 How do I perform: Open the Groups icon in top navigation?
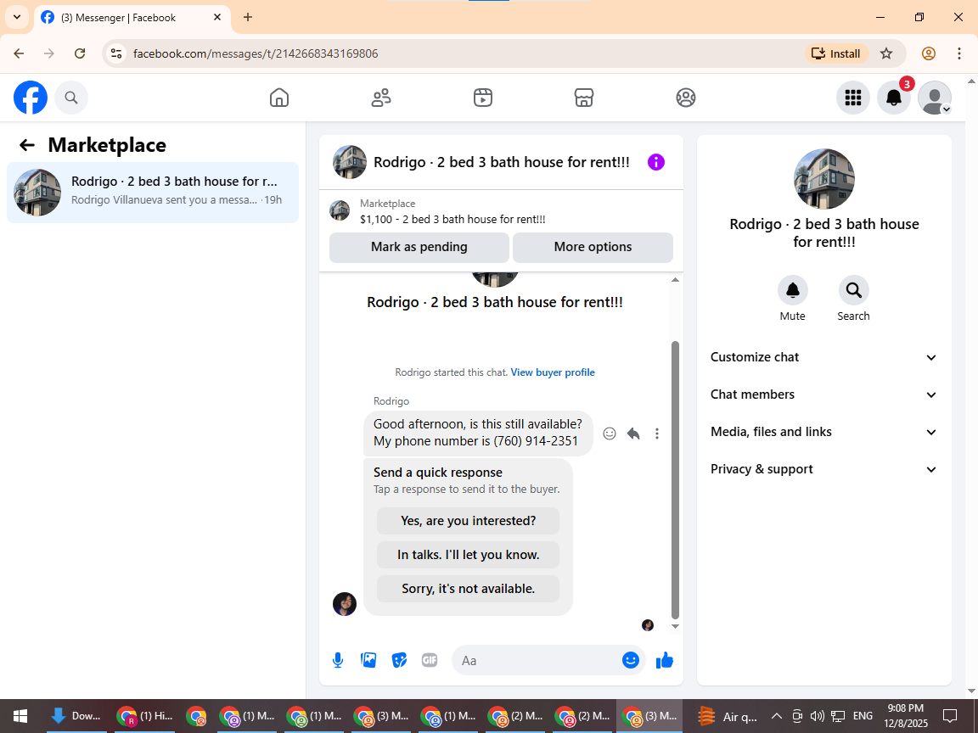click(x=685, y=98)
